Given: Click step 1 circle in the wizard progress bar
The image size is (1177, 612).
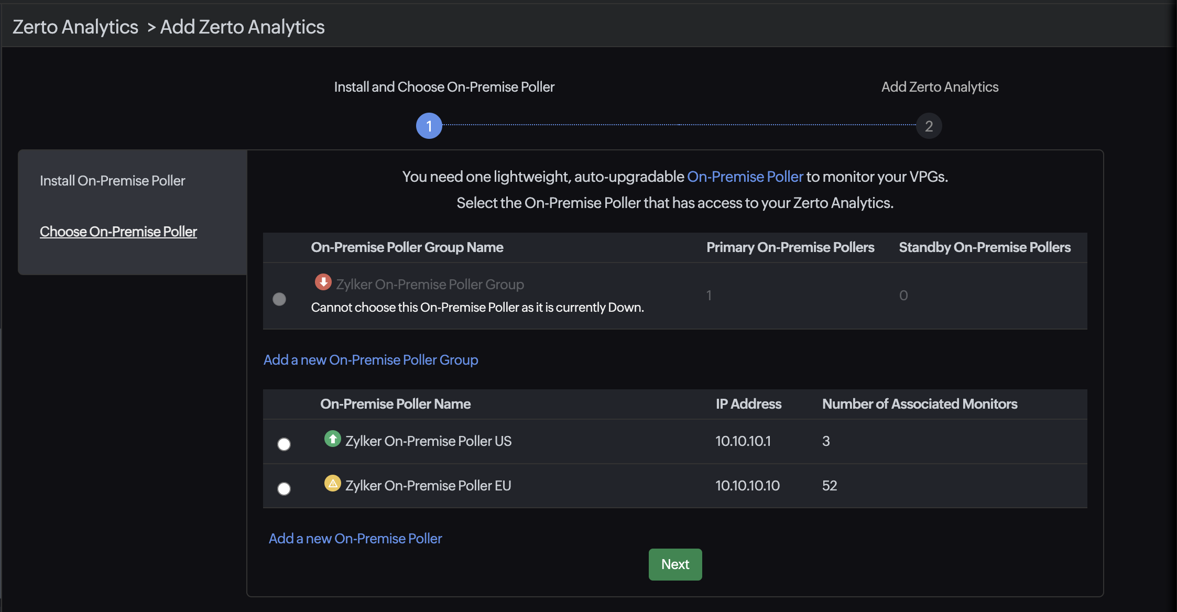Looking at the screenshot, I should click(429, 126).
